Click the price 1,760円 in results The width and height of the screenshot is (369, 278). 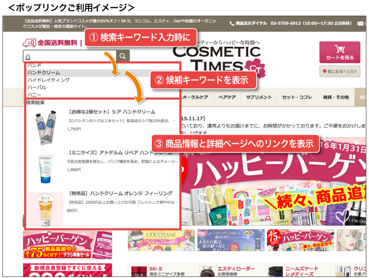pos(74,129)
